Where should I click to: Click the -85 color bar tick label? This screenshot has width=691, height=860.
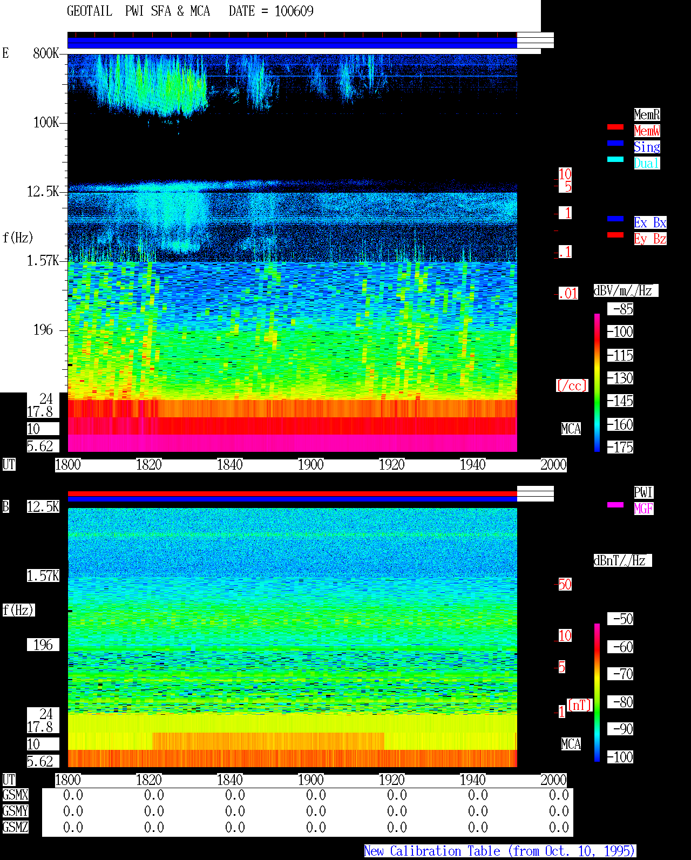[620, 309]
